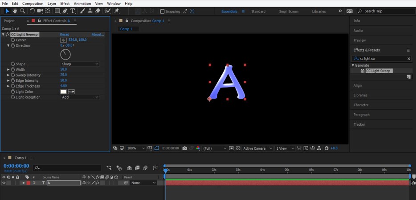Open the Small Screen workspace
Image resolution: width=416 pixels, height=200 pixels.
[289, 12]
